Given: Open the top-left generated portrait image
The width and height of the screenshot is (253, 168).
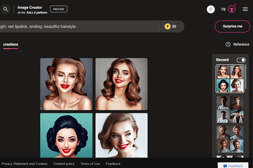Looking at the screenshot, I should [x=66, y=84].
